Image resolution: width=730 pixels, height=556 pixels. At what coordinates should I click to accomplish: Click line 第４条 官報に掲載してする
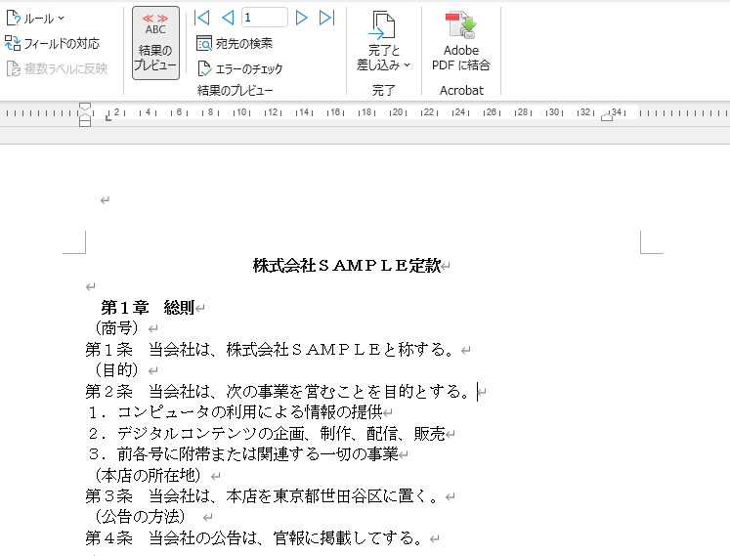pyautogui.click(x=255, y=538)
